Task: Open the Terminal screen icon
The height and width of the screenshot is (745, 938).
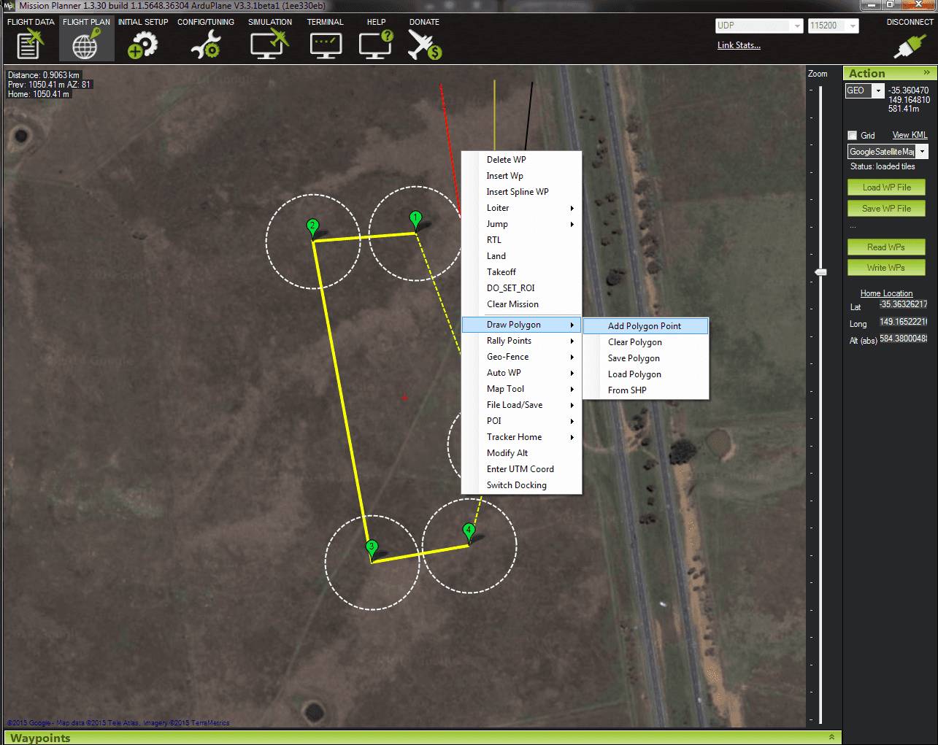Action: [x=325, y=45]
